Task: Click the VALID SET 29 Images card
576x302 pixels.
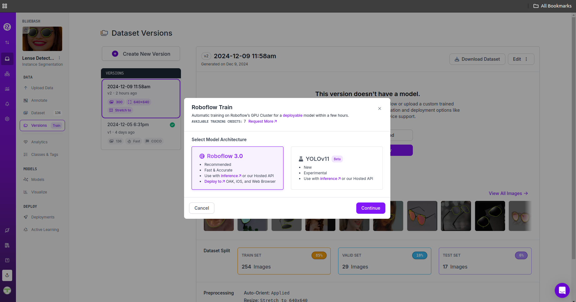Action: tap(385, 261)
